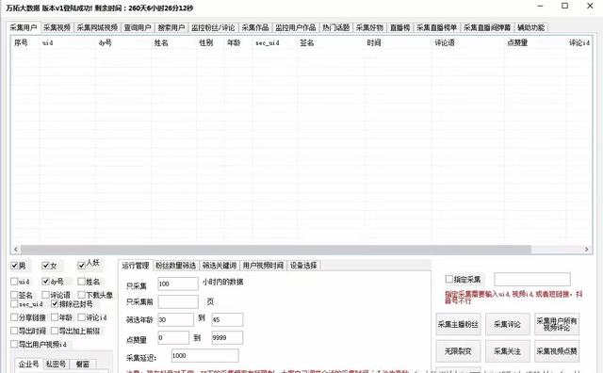Viewport: 603px width, 373px height.
Task: Enable the 导出时间 checkbox
Action: [14, 331]
